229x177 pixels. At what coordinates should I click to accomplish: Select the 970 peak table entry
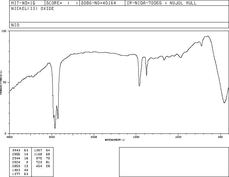43,158
